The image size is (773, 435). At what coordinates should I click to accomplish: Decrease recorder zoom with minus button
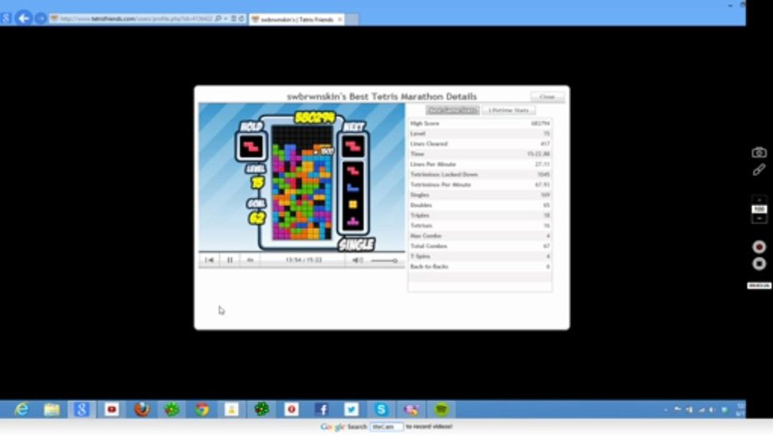pyautogui.click(x=759, y=218)
